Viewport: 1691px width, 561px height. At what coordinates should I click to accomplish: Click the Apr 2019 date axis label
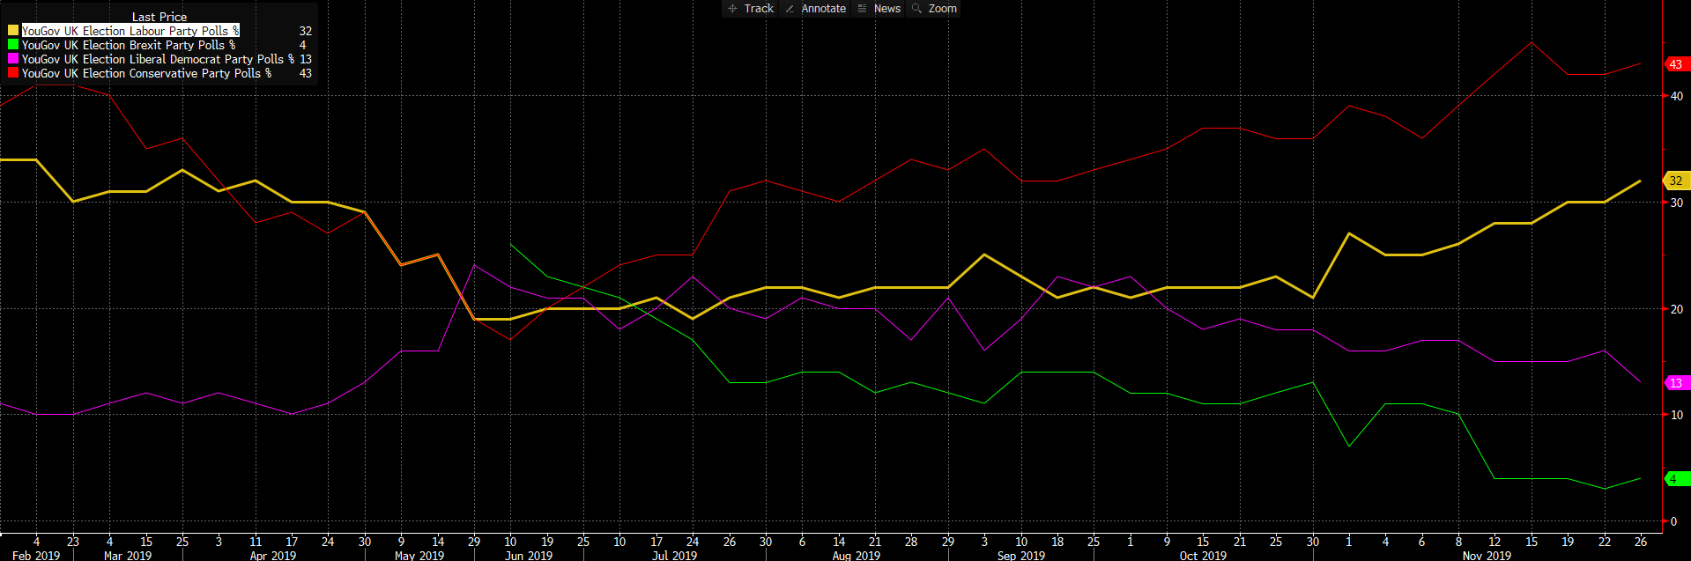(x=273, y=555)
